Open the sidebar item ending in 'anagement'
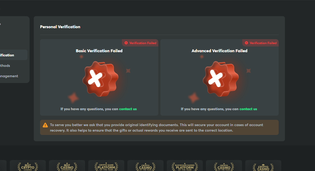 [9, 76]
